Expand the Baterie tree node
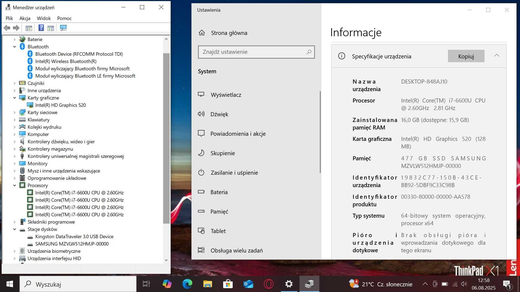 pos(15,39)
